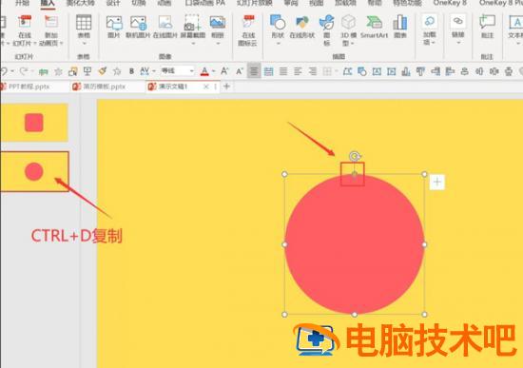The image size is (523, 368).
Task: Open the 视图 view tab
Action: click(317, 4)
